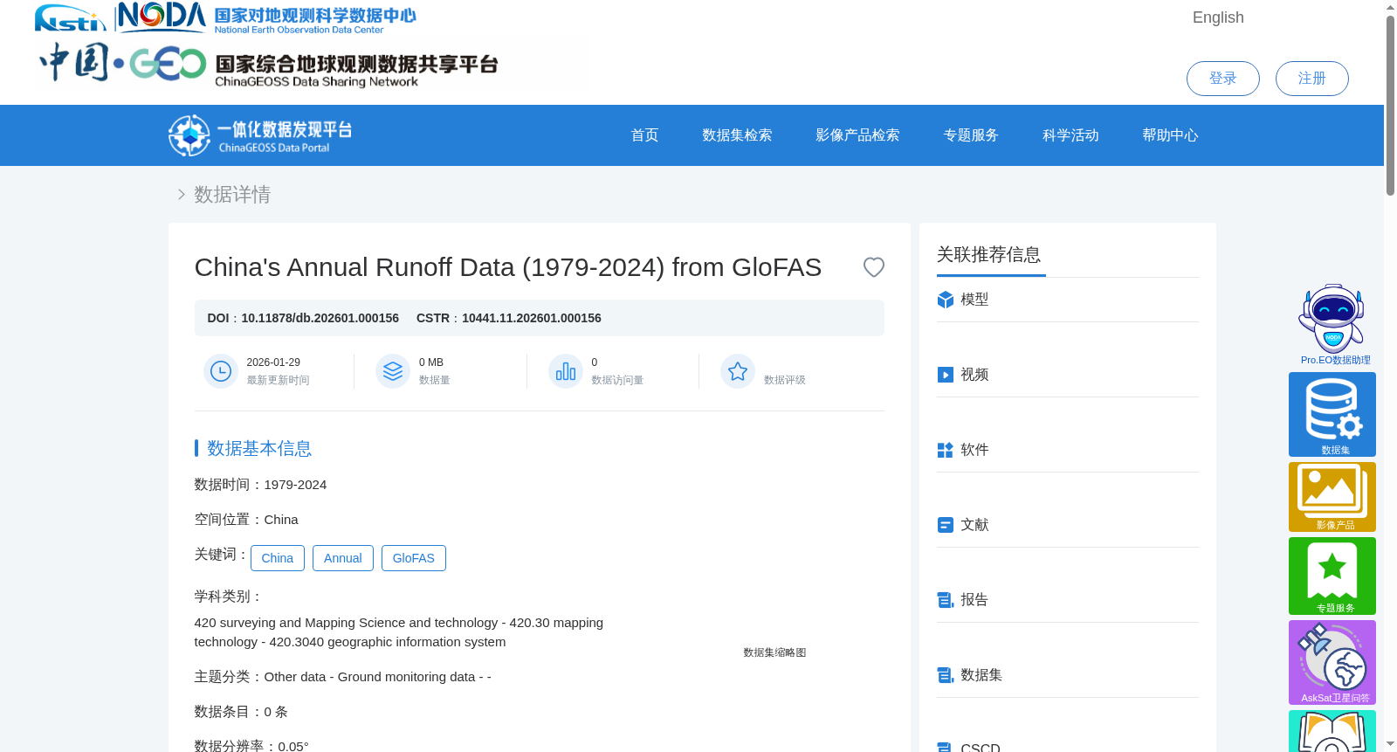Image resolution: width=1397 pixels, height=752 pixels.
Task: Click the ChinaGEOSS Data Sharing Network logo
Action: point(269,64)
